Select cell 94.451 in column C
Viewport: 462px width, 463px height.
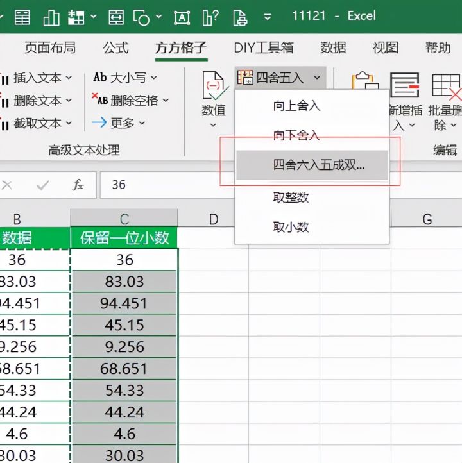click(124, 303)
